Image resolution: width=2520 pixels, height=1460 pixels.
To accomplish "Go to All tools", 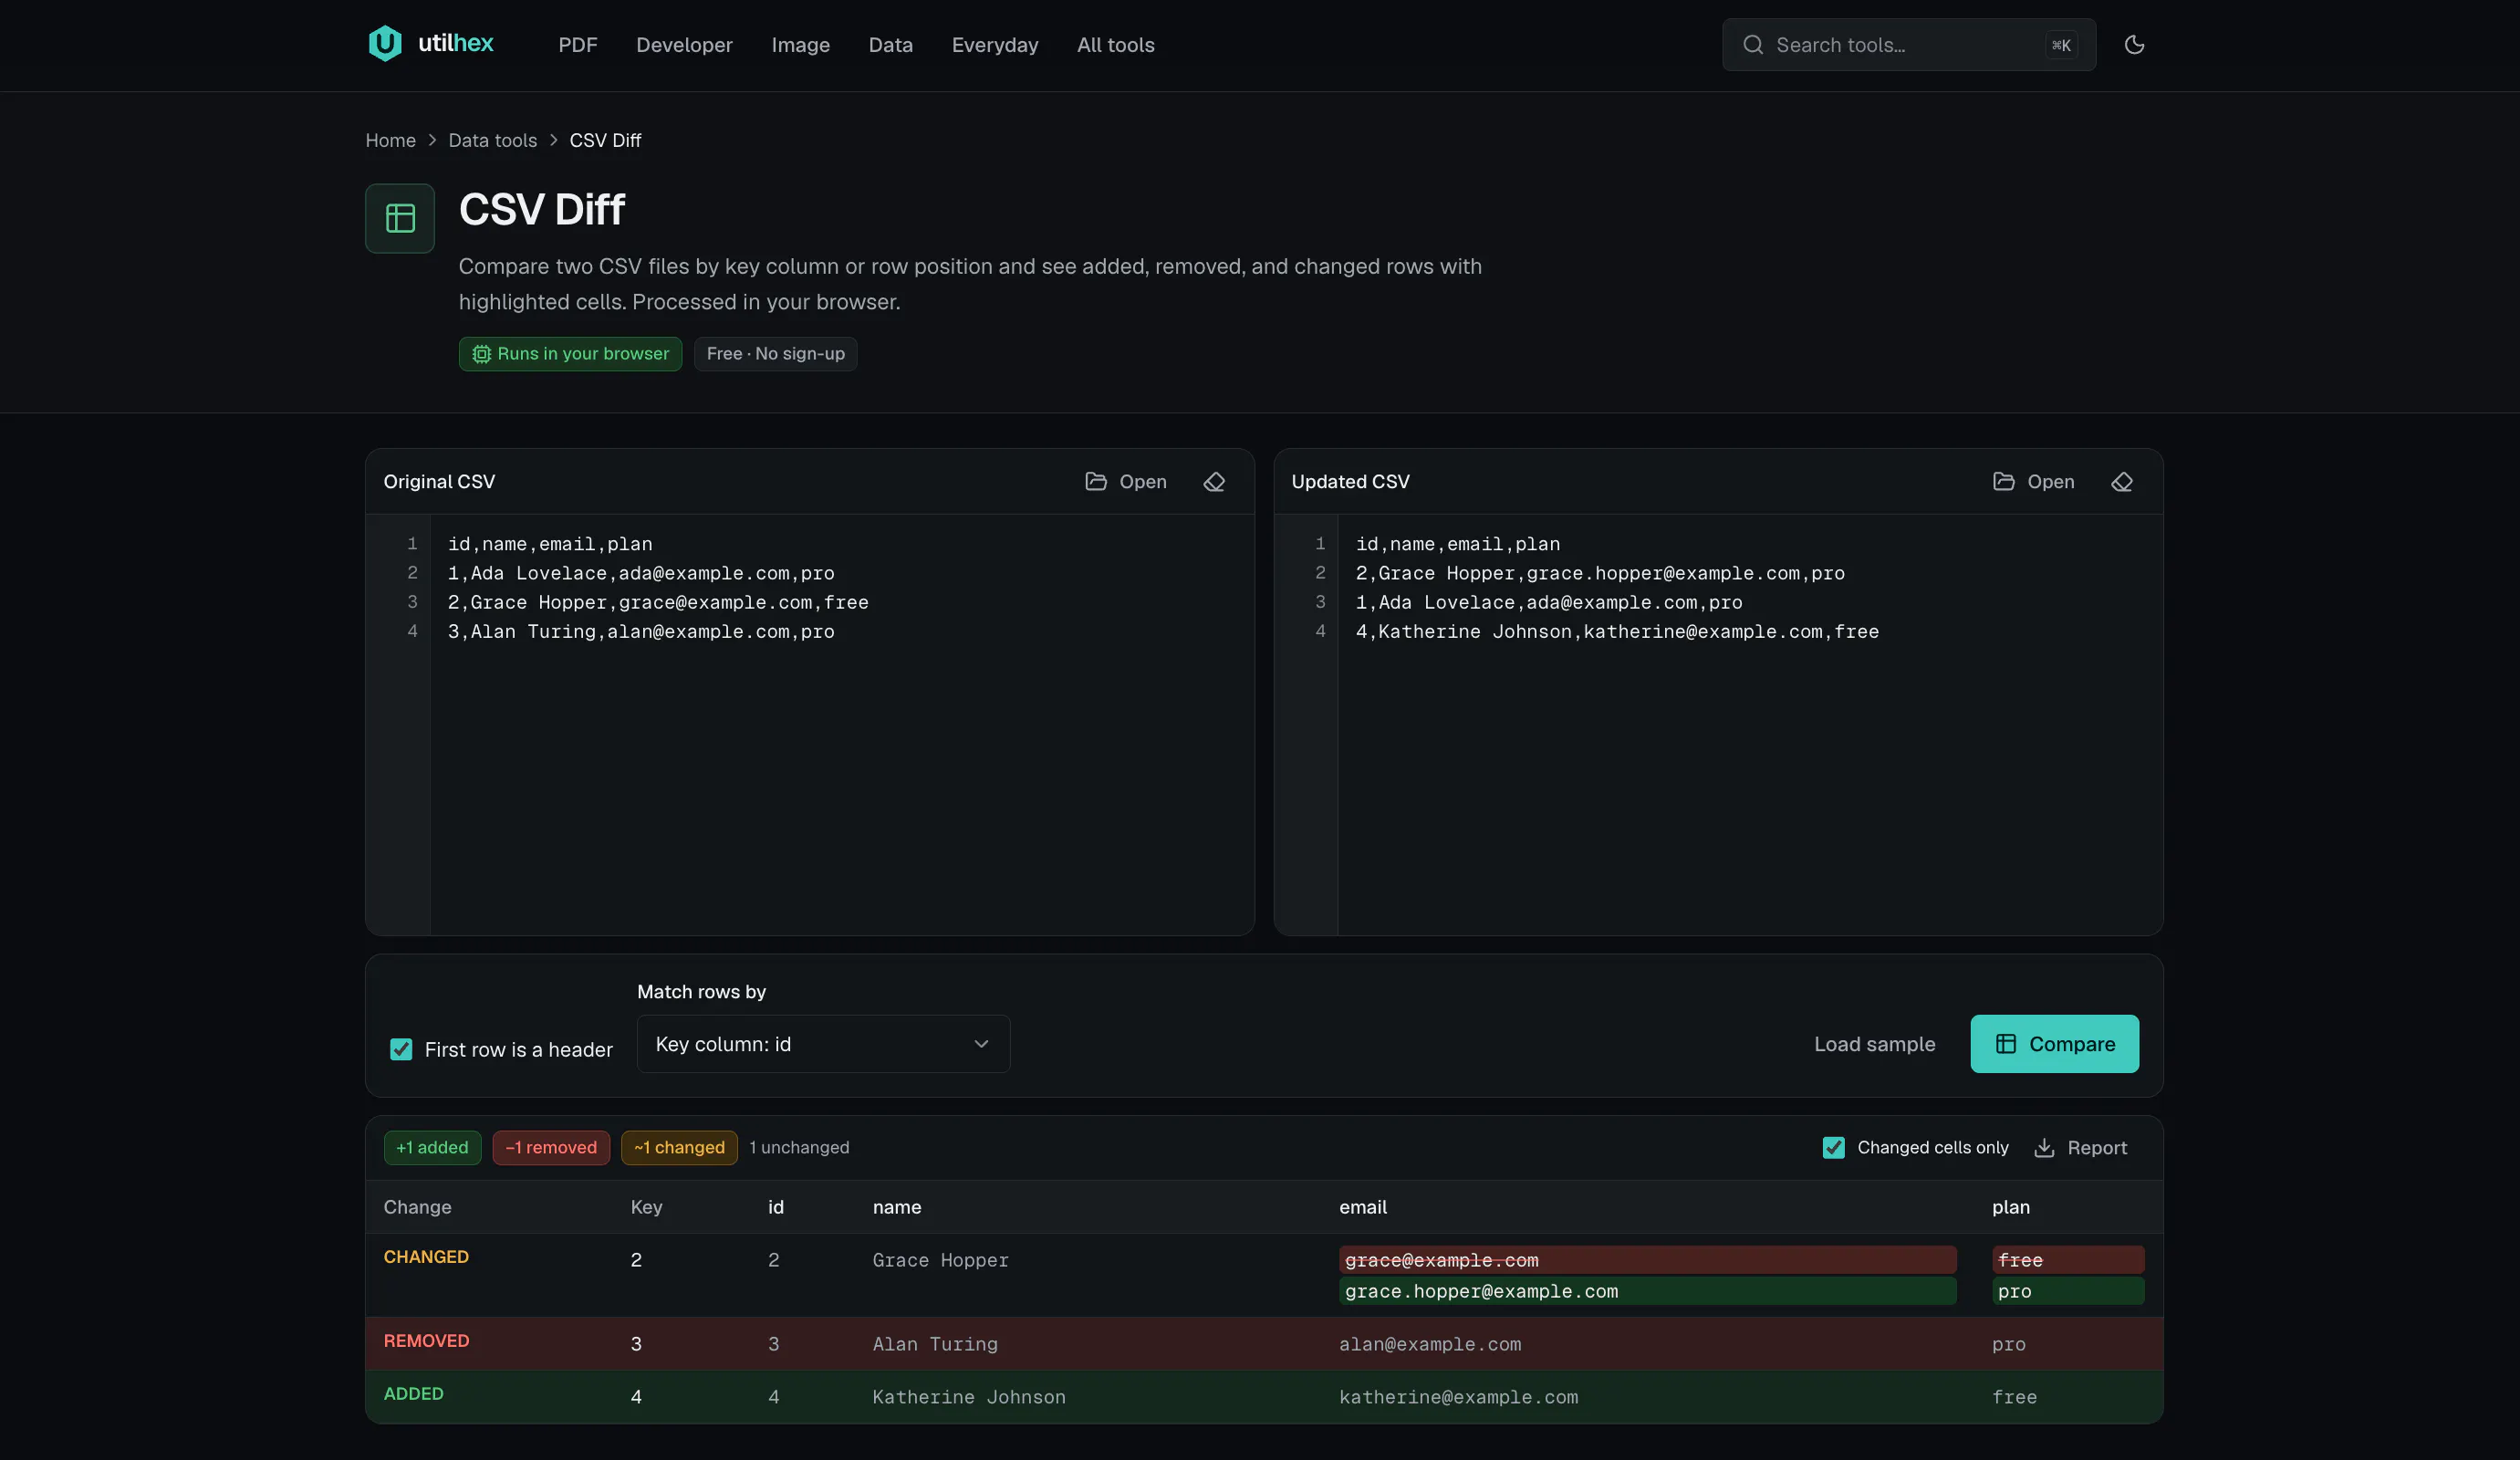I will (1115, 45).
